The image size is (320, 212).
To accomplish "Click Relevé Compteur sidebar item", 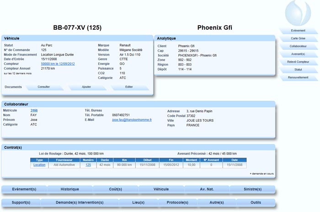I will (298, 62).
